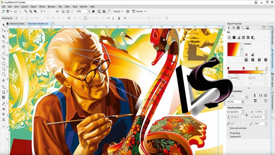Open the zoom level 90% dropdown

coord(89,11)
